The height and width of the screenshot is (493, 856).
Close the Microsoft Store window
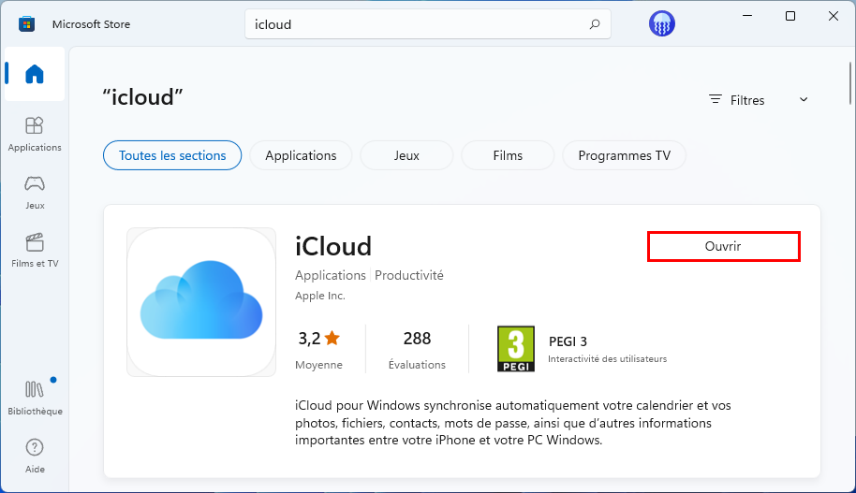834,16
